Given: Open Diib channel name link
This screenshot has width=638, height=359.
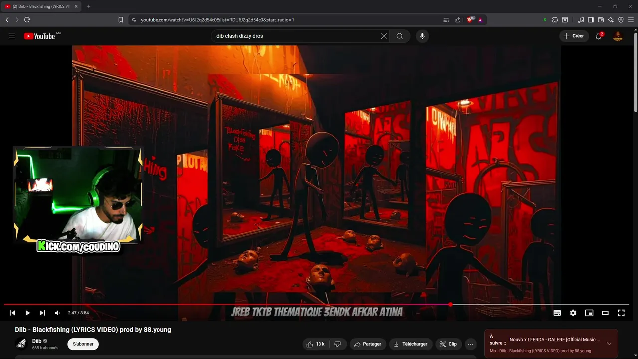Looking at the screenshot, I should click(37, 341).
